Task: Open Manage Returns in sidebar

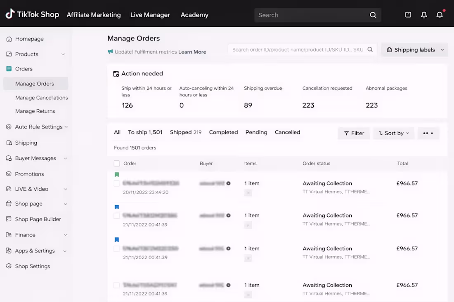Action: click(x=35, y=111)
